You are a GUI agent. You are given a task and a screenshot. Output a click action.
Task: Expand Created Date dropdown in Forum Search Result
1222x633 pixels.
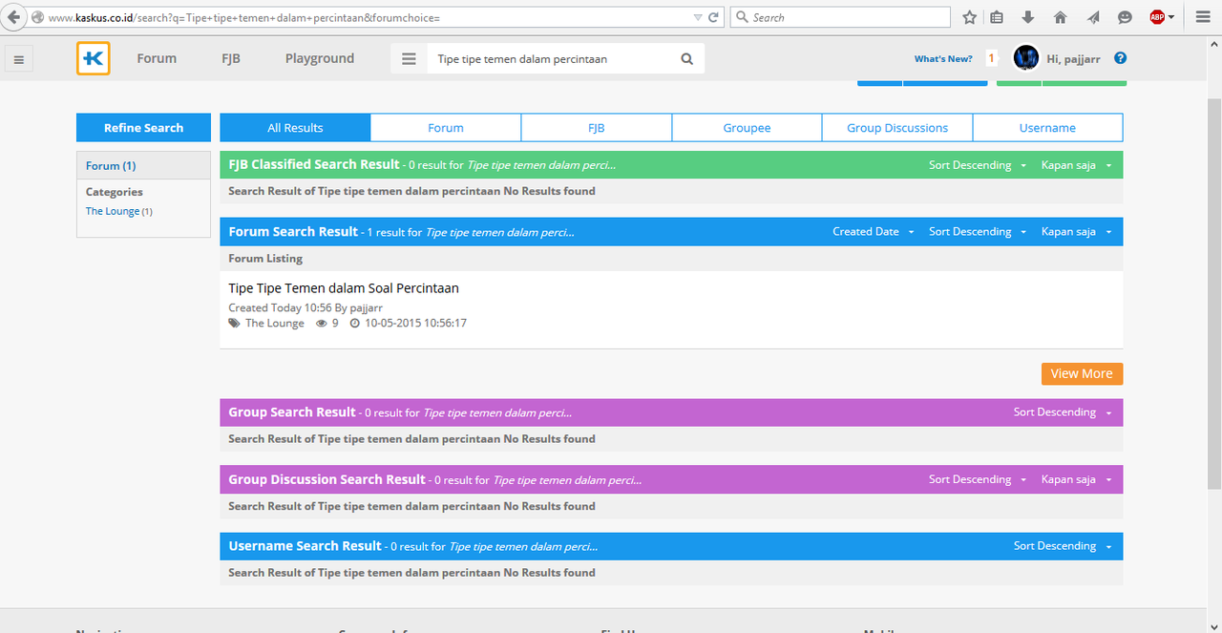click(x=873, y=232)
